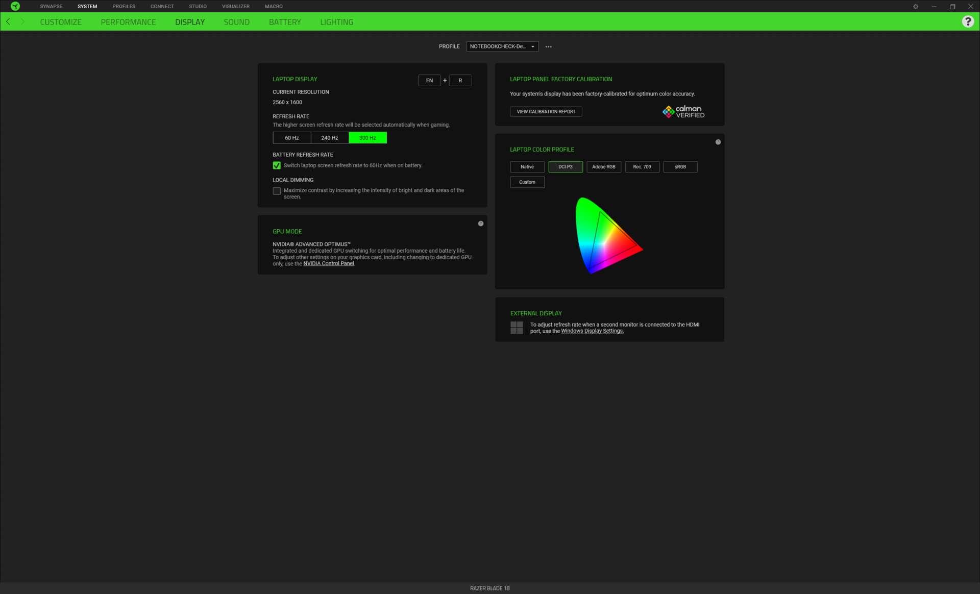Open the Studio menu
This screenshot has width=980, height=594.
point(198,6)
